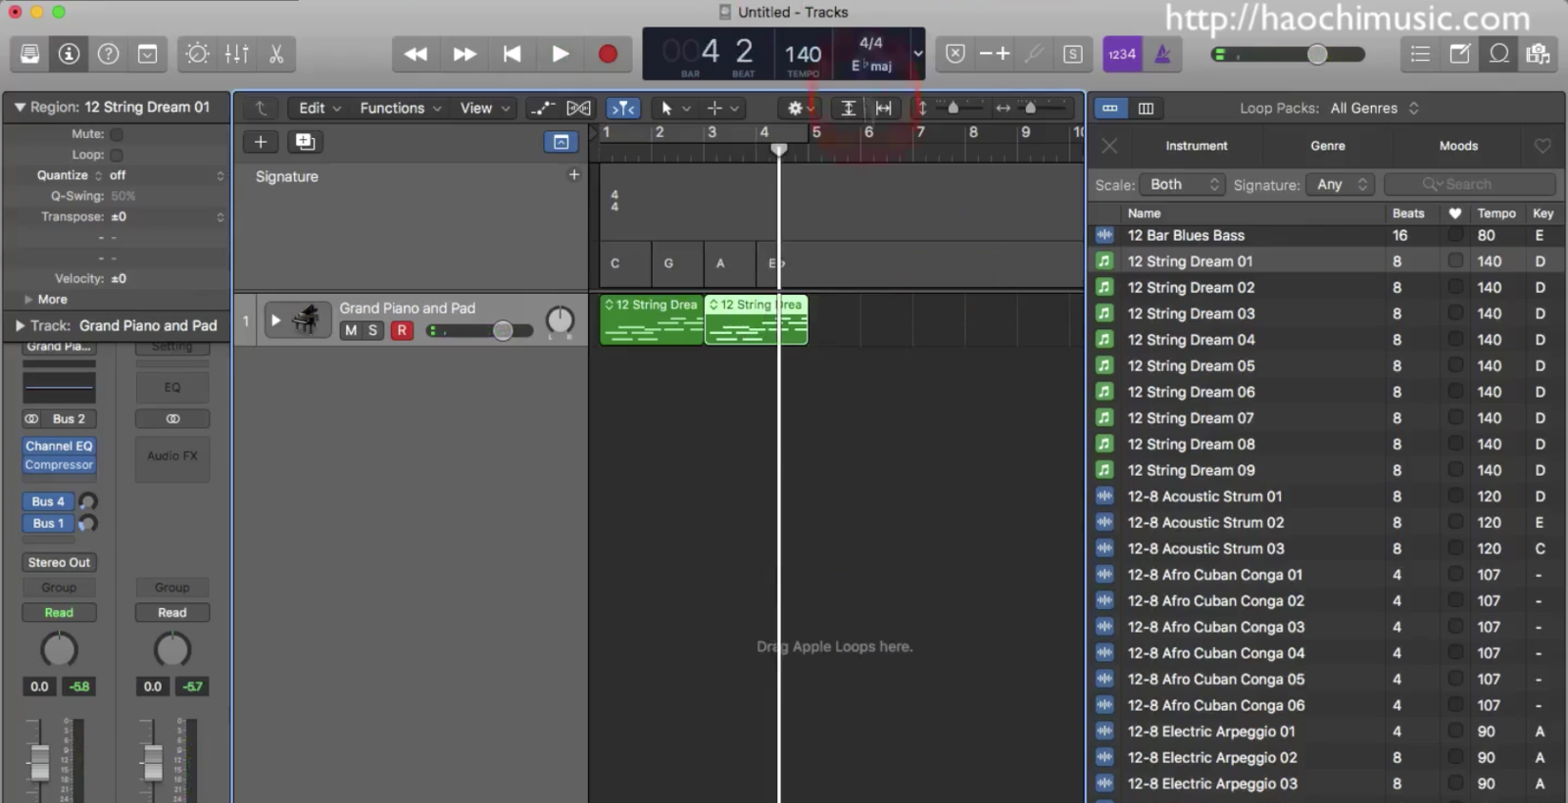Click the Bus 4 send button

point(48,501)
